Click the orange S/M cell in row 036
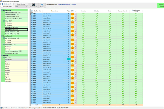This screenshot has height=109, width=164. 72,14
